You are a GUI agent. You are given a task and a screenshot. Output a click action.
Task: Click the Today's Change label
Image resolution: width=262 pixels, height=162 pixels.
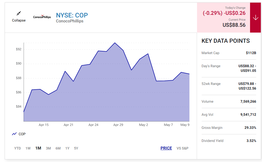click(235, 8)
